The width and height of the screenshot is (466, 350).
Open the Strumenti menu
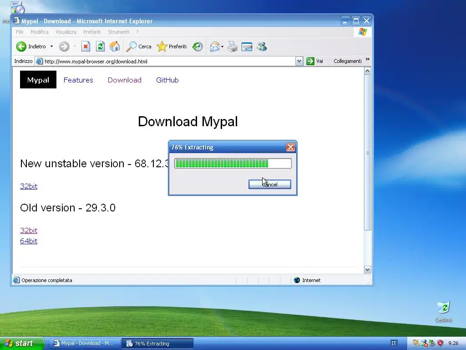pyautogui.click(x=118, y=32)
